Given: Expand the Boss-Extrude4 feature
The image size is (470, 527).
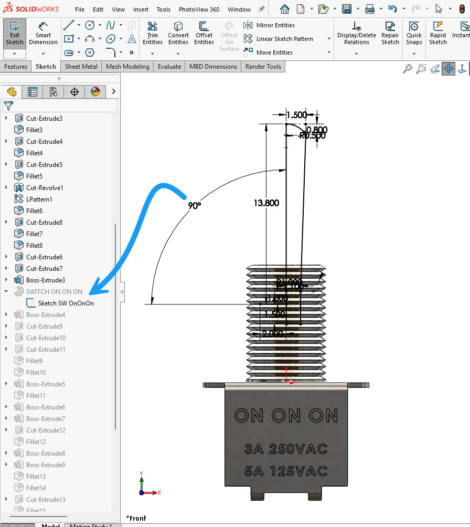Looking at the screenshot, I should tap(6, 314).
